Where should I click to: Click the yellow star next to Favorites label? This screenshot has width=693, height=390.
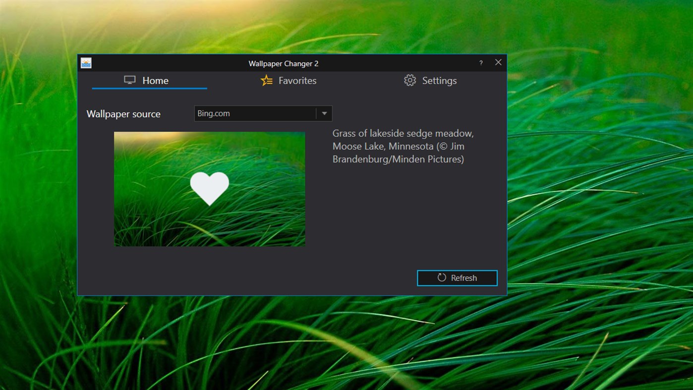point(266,80)
